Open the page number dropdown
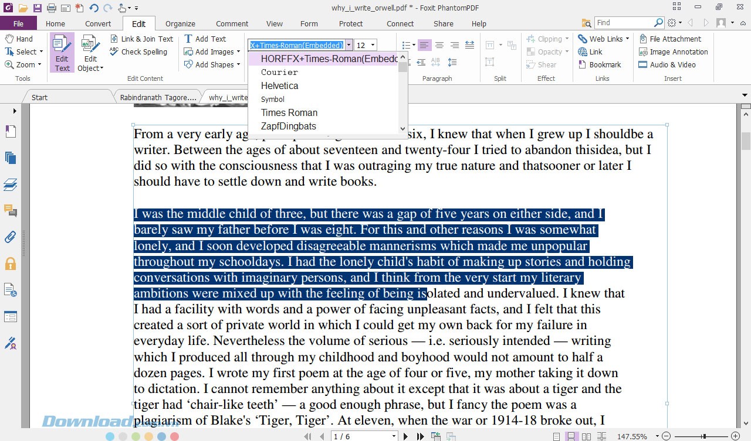The width and height of the screenshot is (751, 441). click(394, 436)
